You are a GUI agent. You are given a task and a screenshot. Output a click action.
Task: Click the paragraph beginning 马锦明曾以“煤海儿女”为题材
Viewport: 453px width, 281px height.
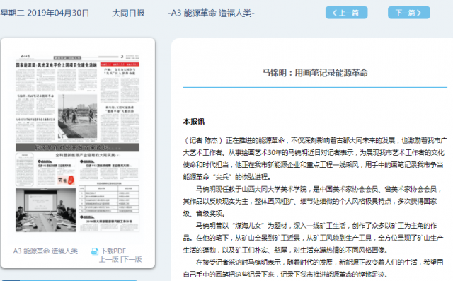click(x=313, y=238)
